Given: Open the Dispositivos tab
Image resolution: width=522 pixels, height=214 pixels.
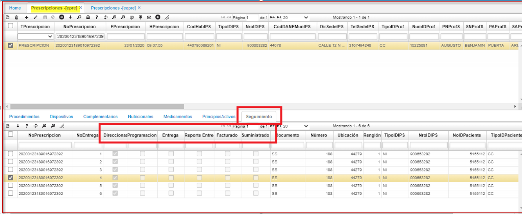Looking at the screenshot, I should click(61, 117).
